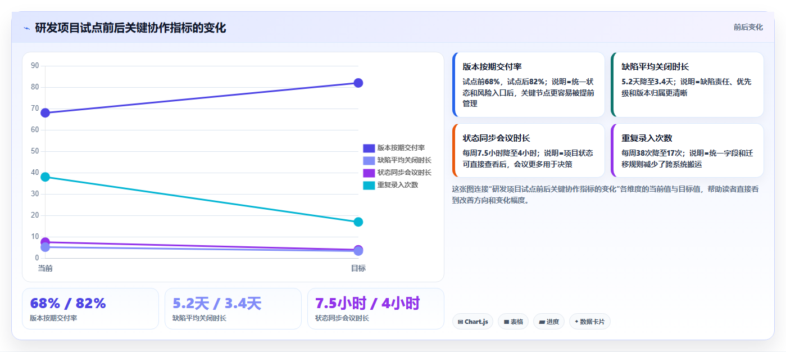
Task: Click the icon inside the 表格 tag
Action: coord(506,322)
